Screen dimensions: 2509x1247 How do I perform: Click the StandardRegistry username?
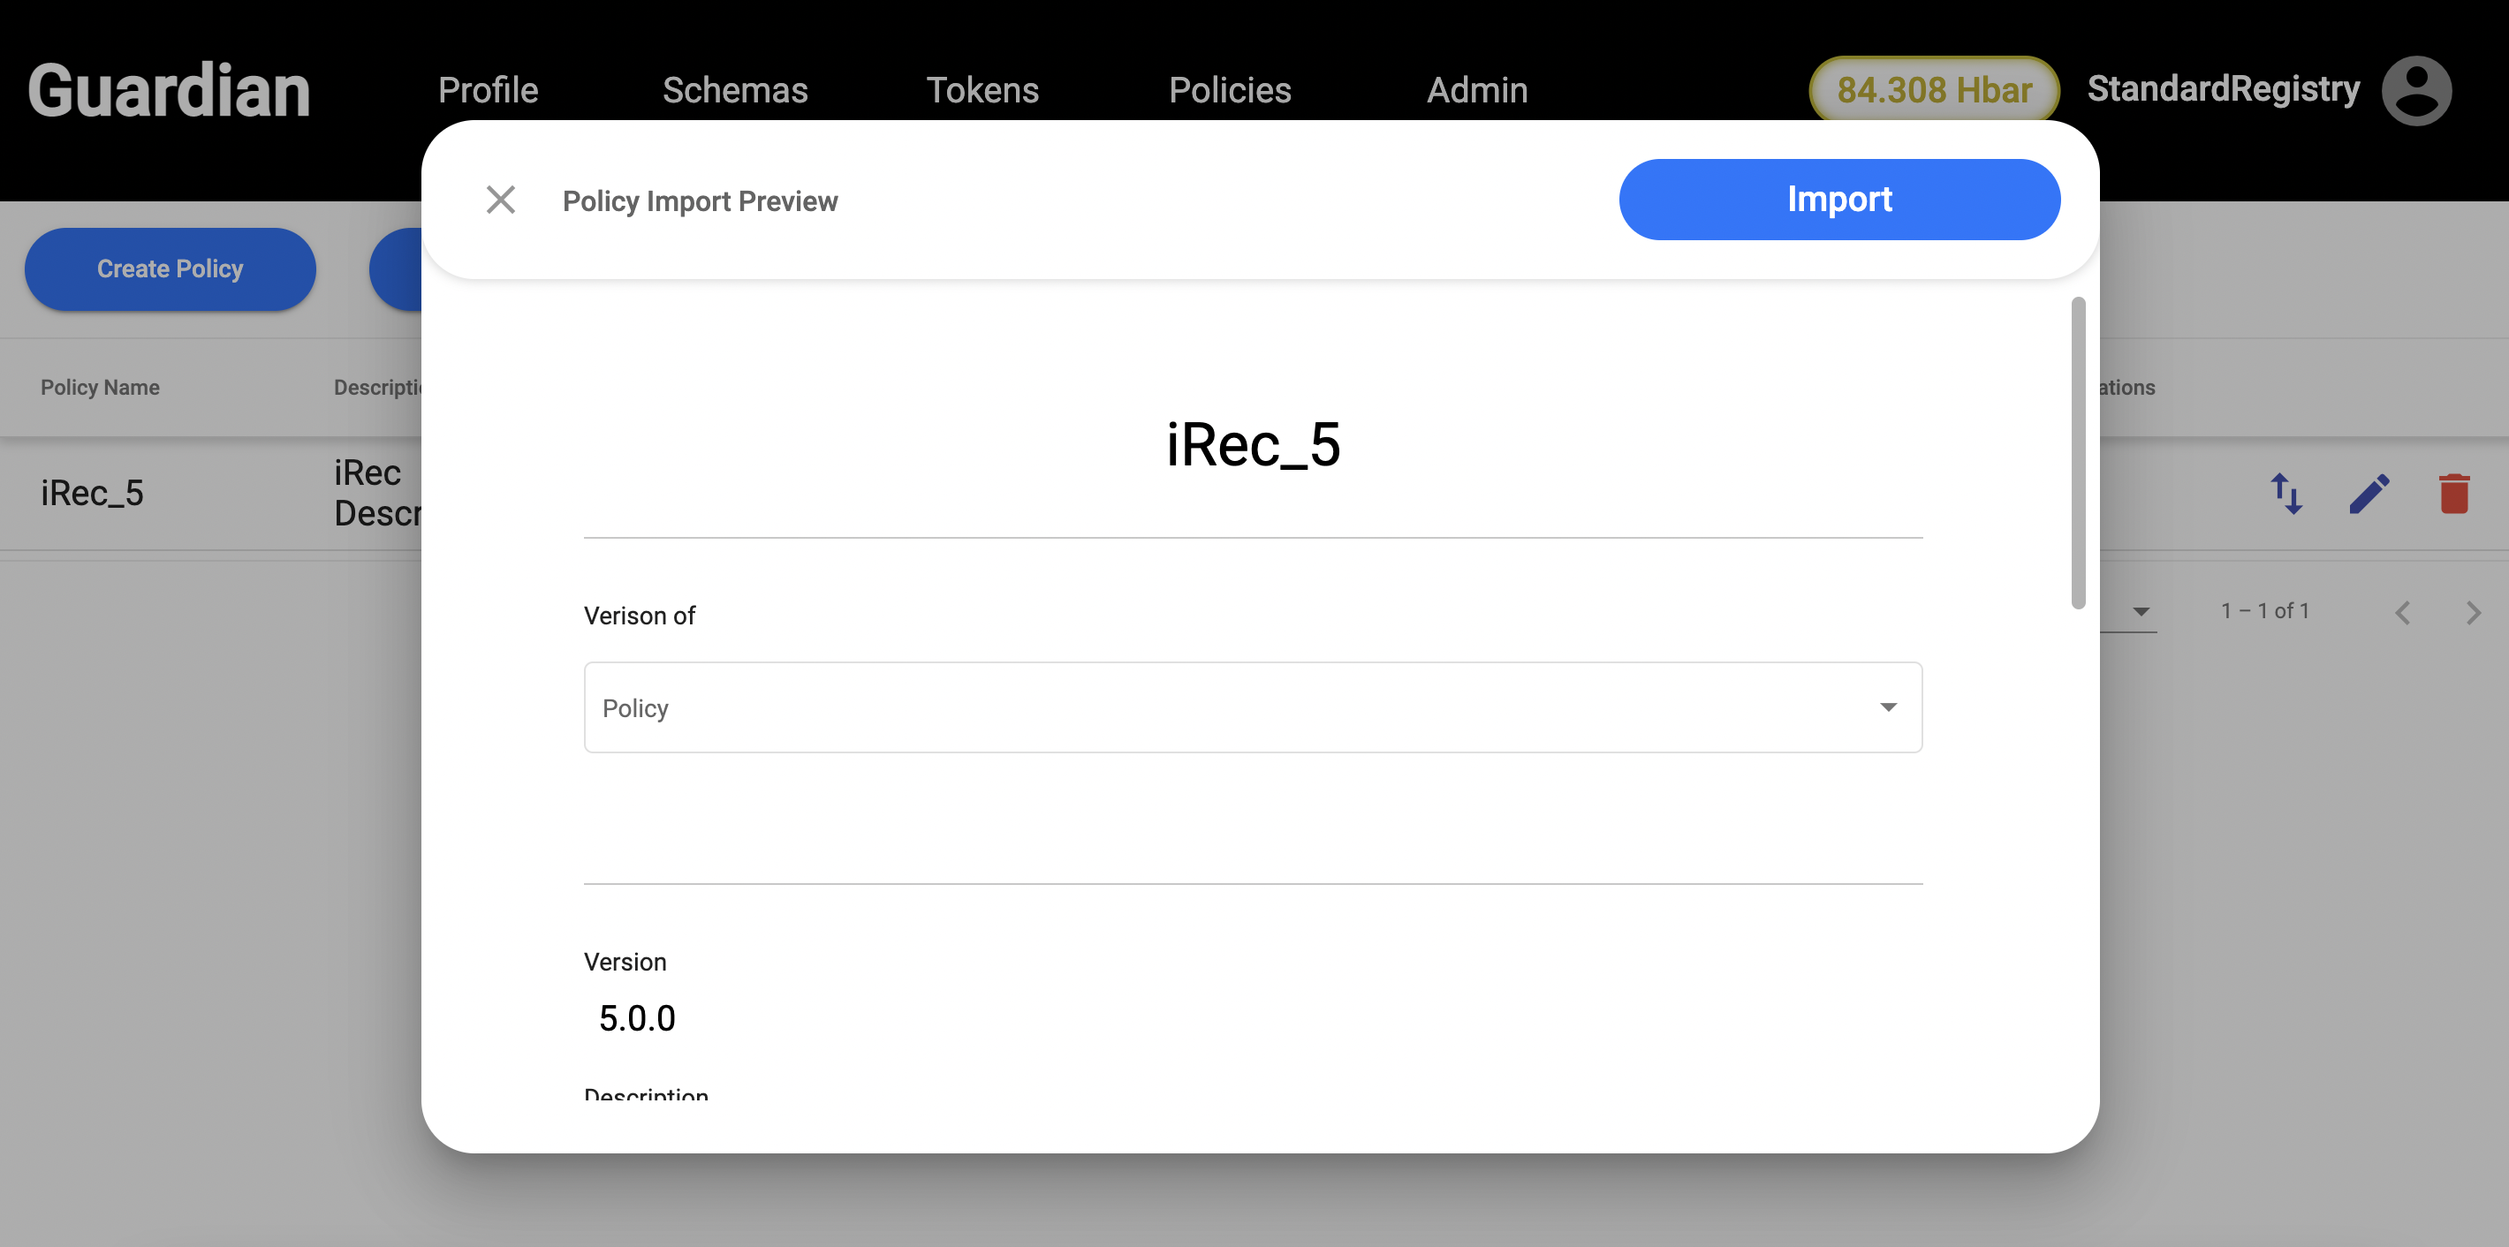coord(2223,89)
